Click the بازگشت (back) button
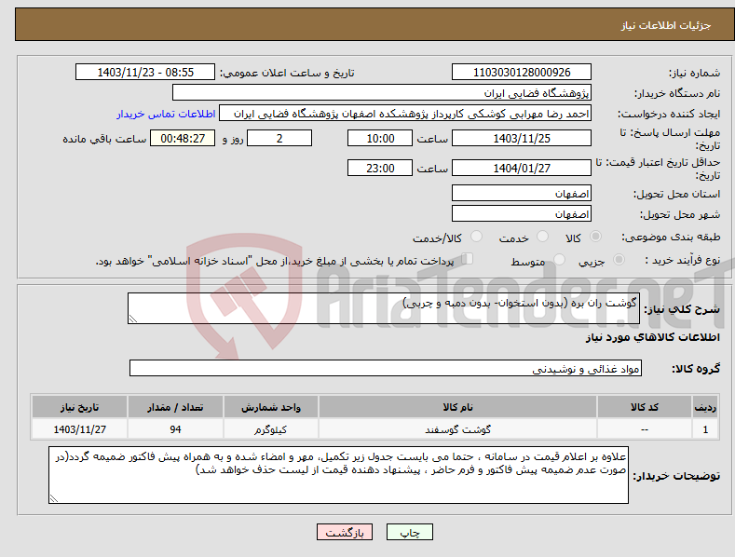 pos(345,533)
